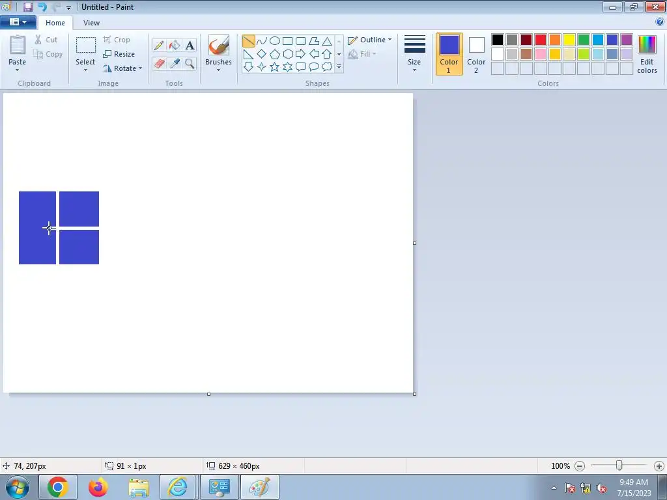Expand the Shapes gallery more arrow

tap(339, 67)
